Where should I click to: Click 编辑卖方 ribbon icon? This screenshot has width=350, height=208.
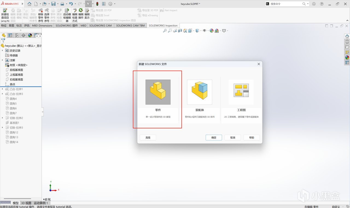(x=87, y=13)
